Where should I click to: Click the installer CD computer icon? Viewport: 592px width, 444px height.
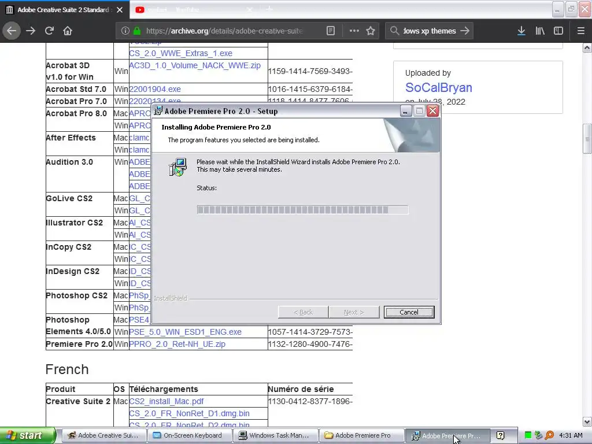coord(177,167)
